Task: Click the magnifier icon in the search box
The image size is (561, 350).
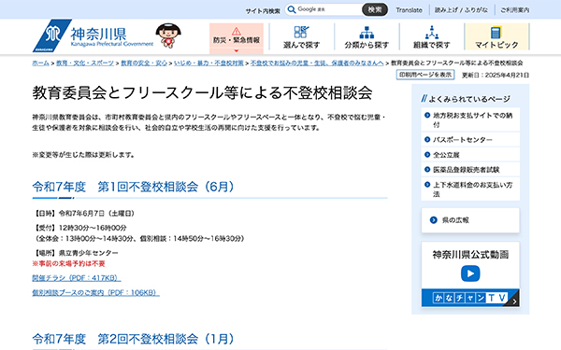Action: pyautogui.click(x=292, y=9)
